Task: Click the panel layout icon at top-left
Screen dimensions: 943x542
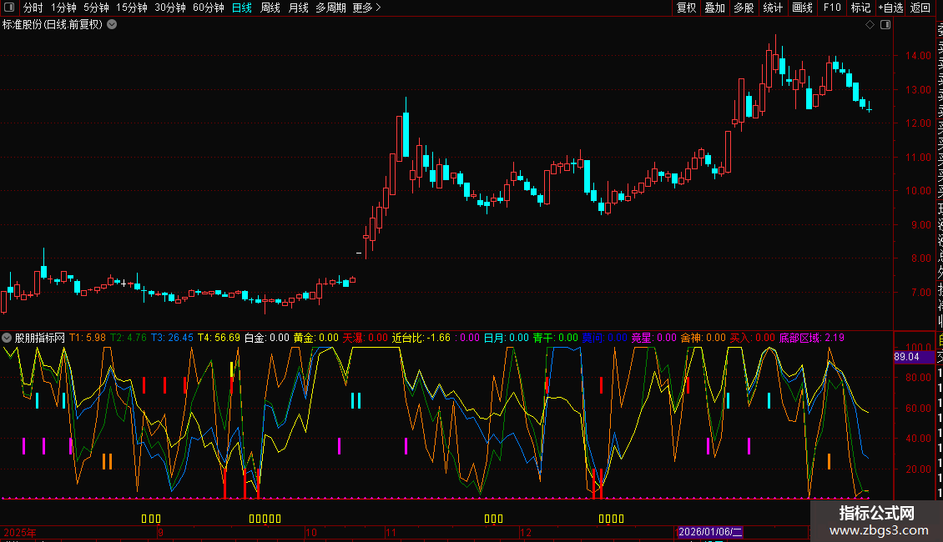Action: tap(8, 8)
